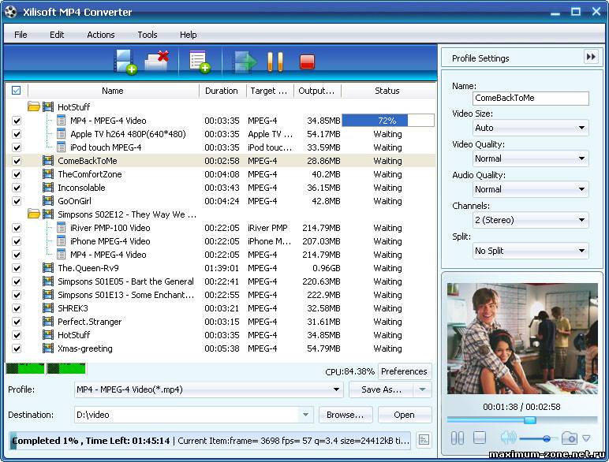This screenshot has height=462, width=609.
Task: Uncheck MP4 - MPEG-4 Video at 72%
Action: pyautogui.click(x=17, y=121)
